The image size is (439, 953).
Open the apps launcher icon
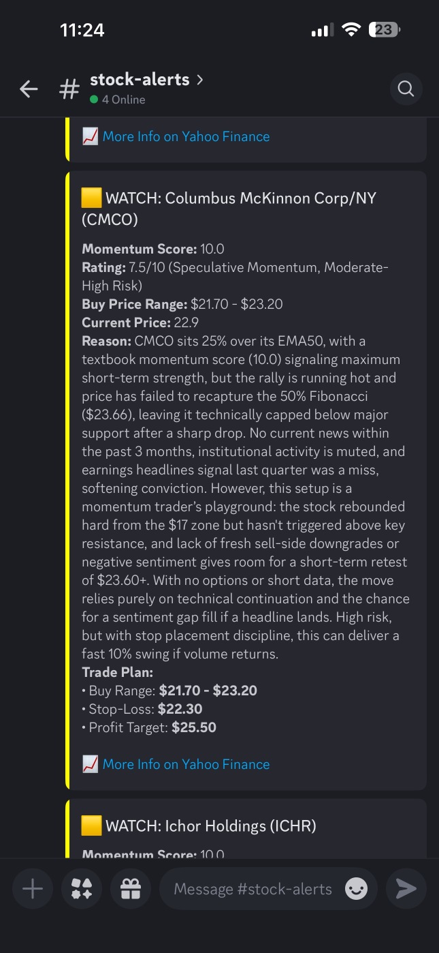(x=82, y=888)
